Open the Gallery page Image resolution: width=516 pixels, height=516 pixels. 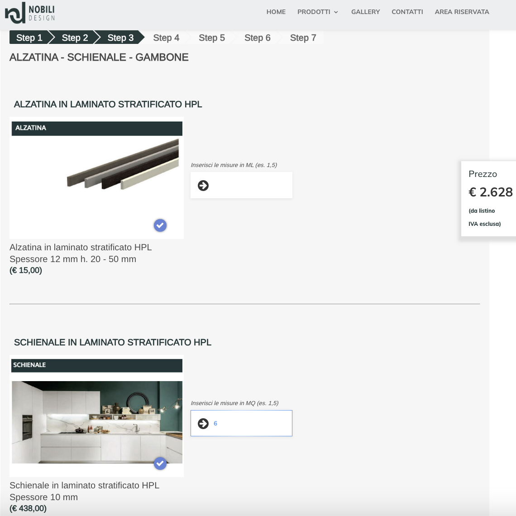tap(365, 12)
